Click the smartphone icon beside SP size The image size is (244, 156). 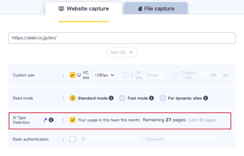coord(132,75)
